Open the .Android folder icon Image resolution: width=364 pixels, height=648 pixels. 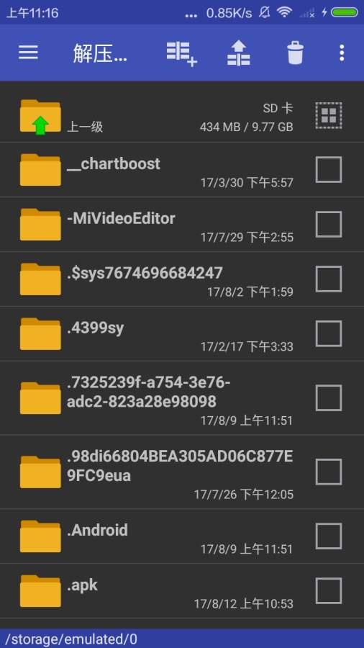click(40, 536)
